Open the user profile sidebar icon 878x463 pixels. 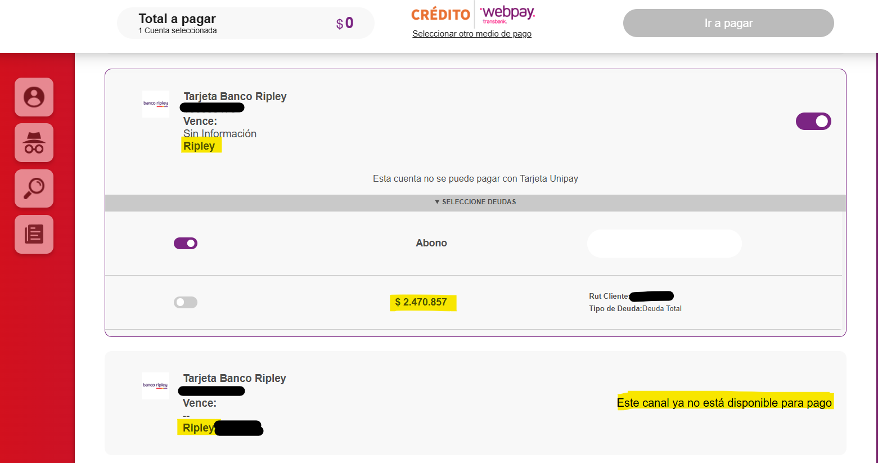point(34,97)
